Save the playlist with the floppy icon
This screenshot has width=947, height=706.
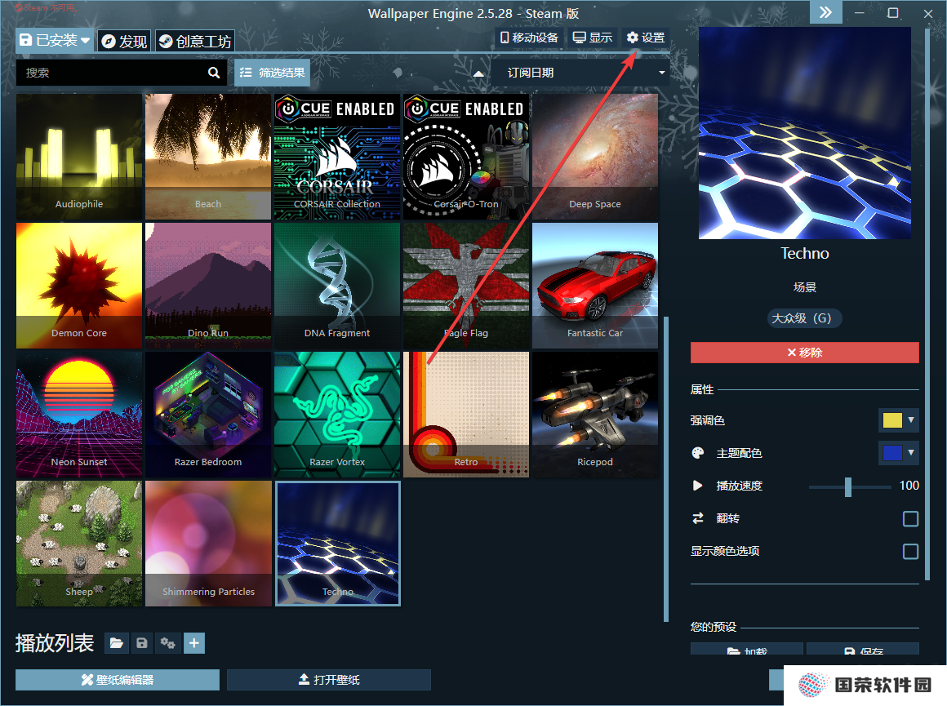(142, 643)
